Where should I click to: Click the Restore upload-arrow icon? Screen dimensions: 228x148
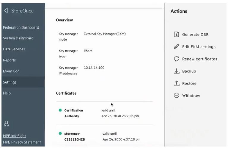pos(177,83)
